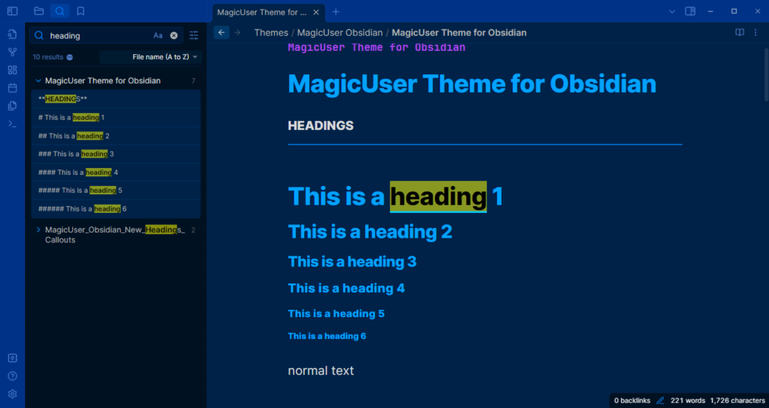
Task: Toggle match case Aa button
Action: (158, 35)
